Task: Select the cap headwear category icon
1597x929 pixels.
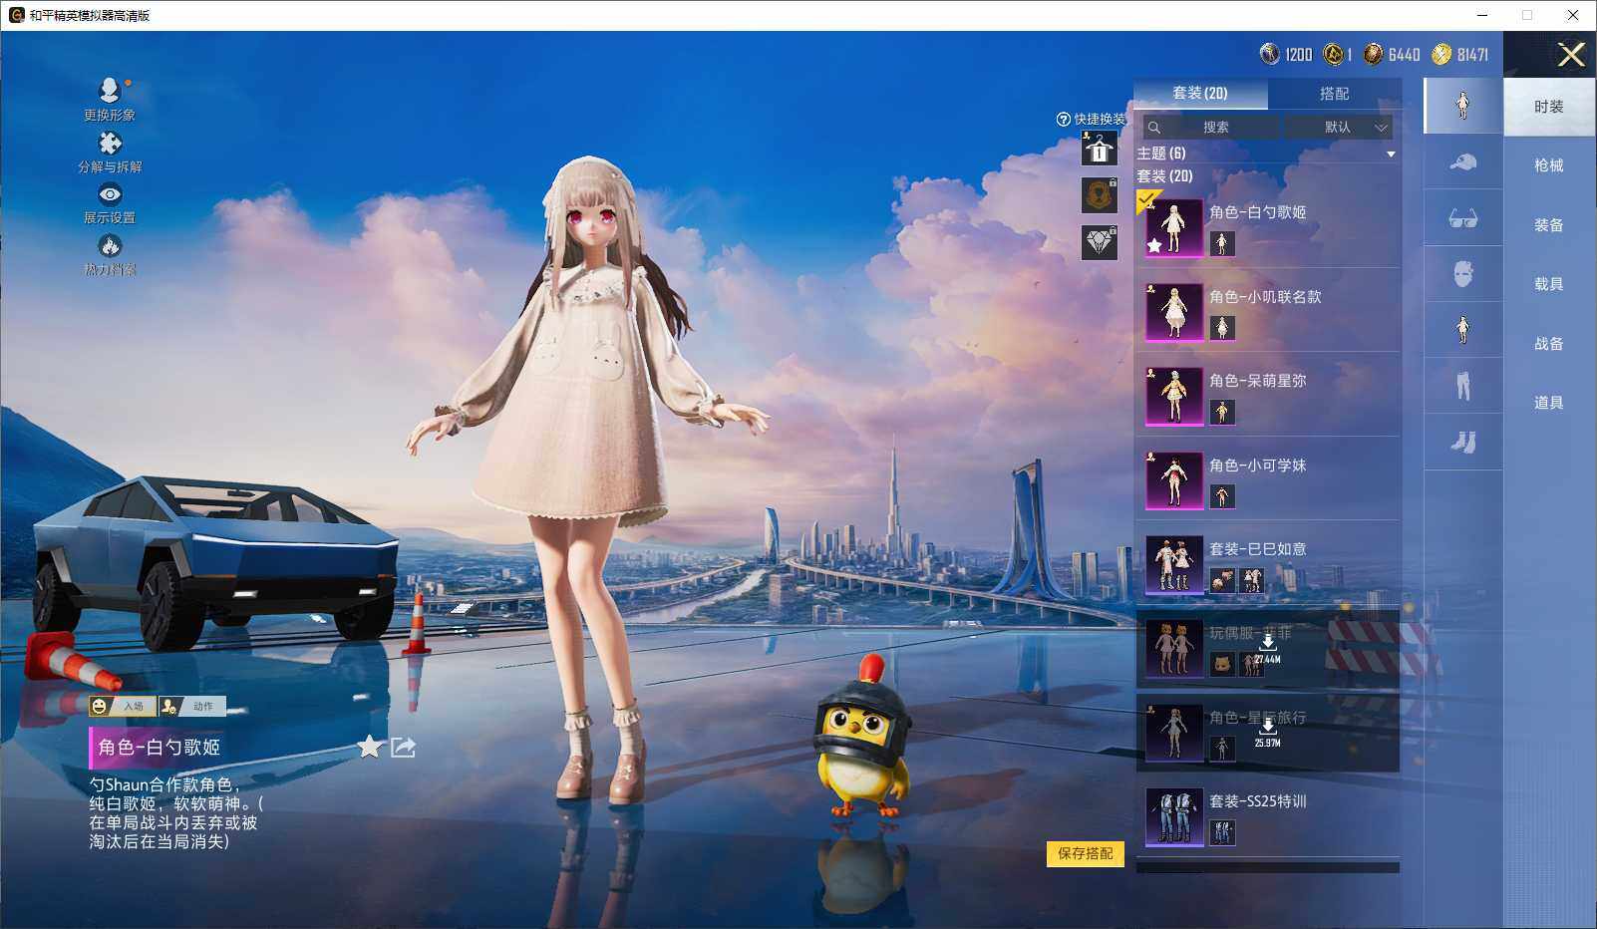Action: coord(1462,161)
